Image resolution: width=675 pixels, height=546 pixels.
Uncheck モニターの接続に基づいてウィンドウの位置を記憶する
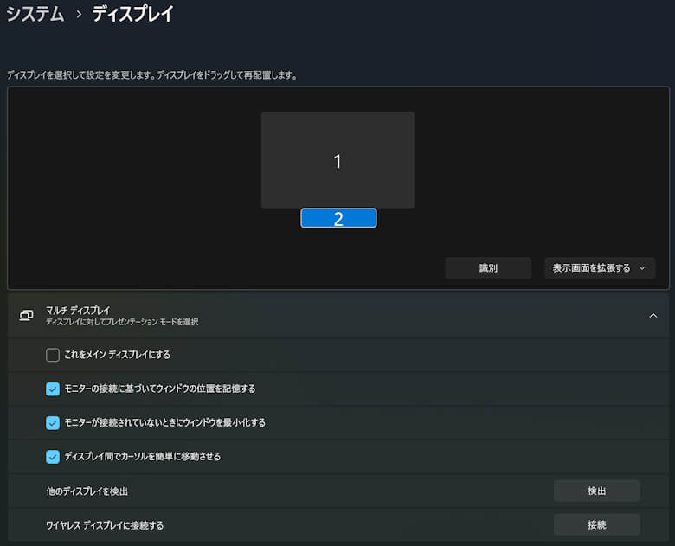[x=53, y=389]
